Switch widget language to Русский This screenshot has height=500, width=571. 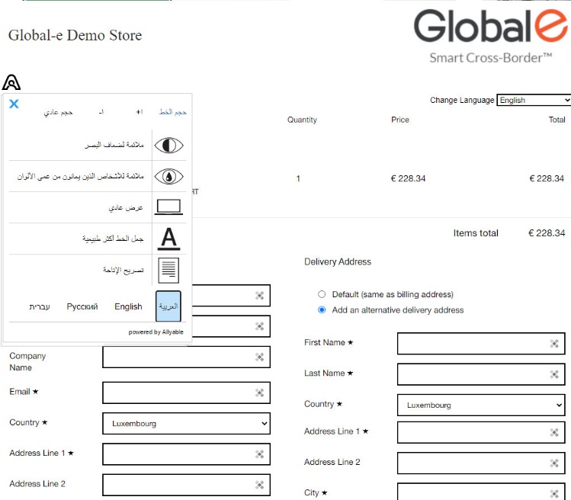pos(82,306)
